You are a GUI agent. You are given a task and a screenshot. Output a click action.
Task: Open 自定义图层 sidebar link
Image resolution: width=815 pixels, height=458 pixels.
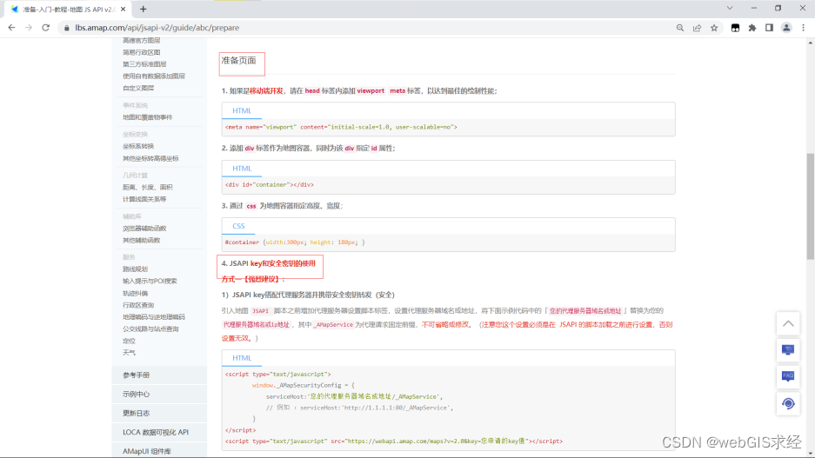(x=138, y=89)
